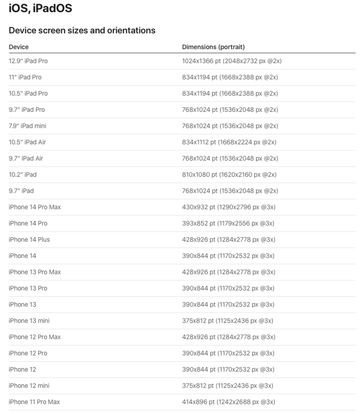Click the iPhone 14 Pro Max row label
This screenshot has width=362, height=414.
tap(35, 207)
